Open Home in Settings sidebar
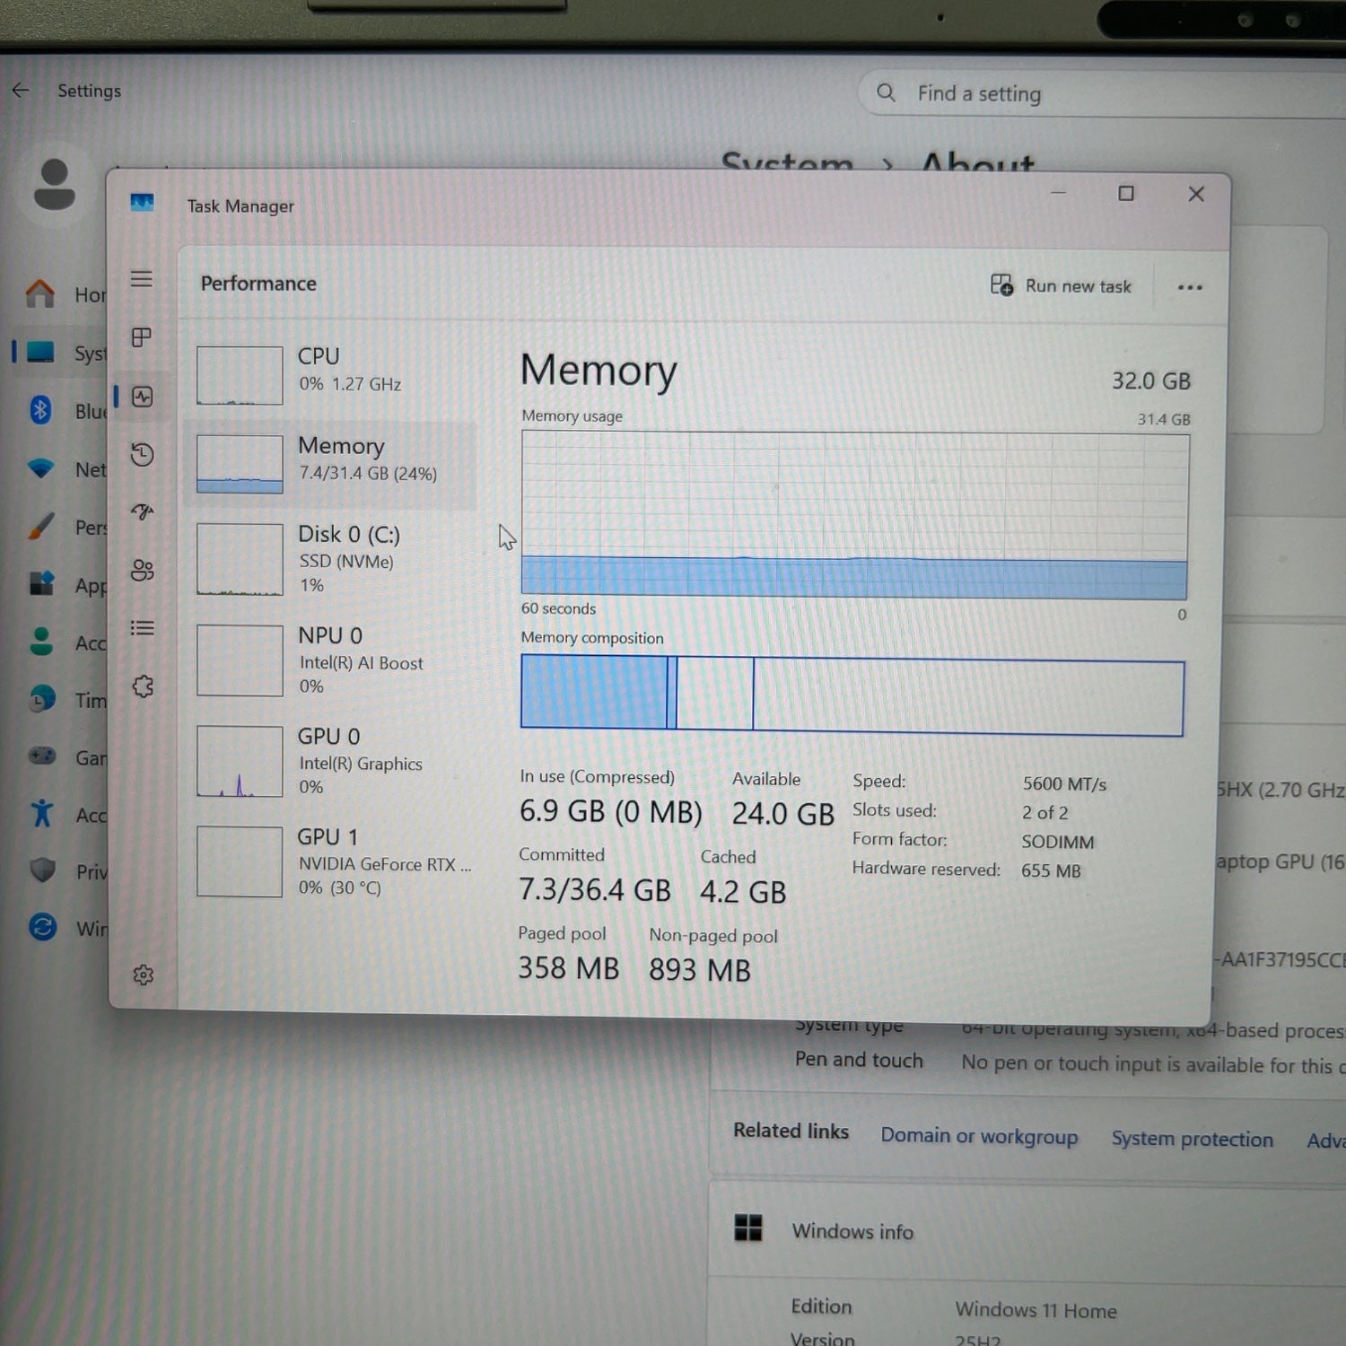This screenshot has height=1346, width=1346. click(63, 293)
